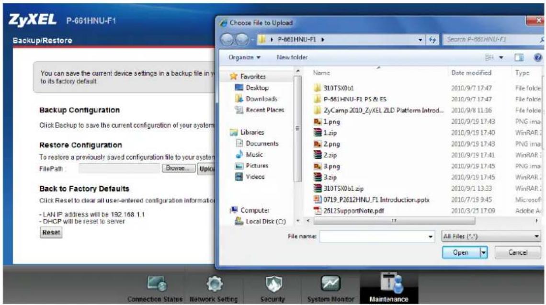Click the blue help icon

point(538,57)
